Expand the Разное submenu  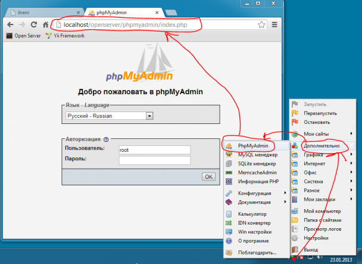[x=323, y=190]
